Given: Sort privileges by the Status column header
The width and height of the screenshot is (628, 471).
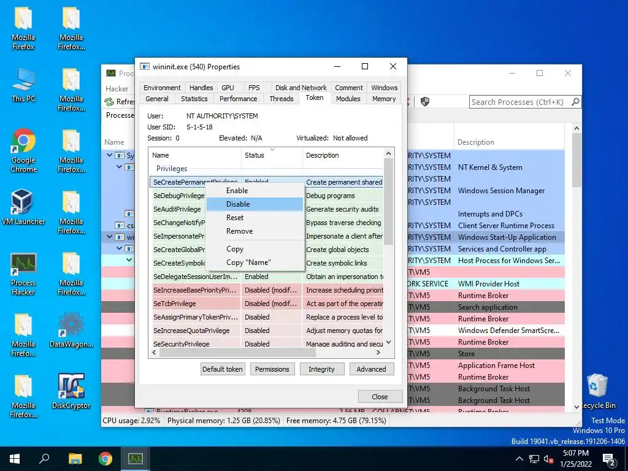Looking at the screenshot, I should coord(272,155).
